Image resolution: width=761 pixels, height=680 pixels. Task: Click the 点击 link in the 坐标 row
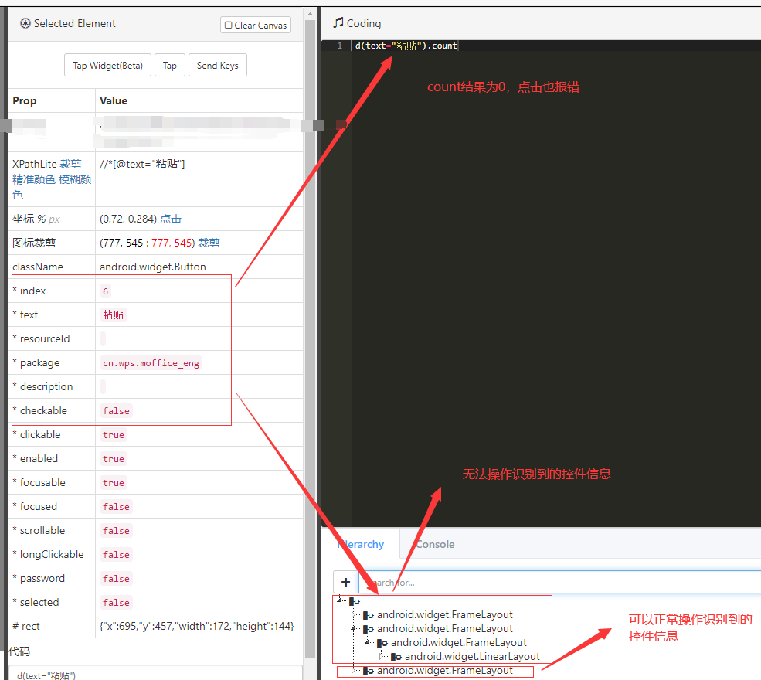[x=170, y=219]
